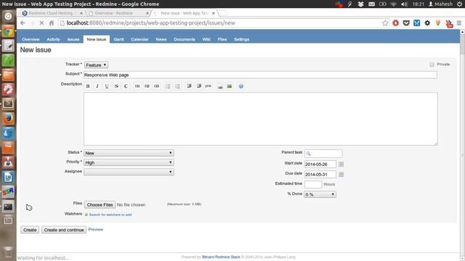The image size is (465, 261).
Task: Open Due date calendar picker
Action: (341, 175)
